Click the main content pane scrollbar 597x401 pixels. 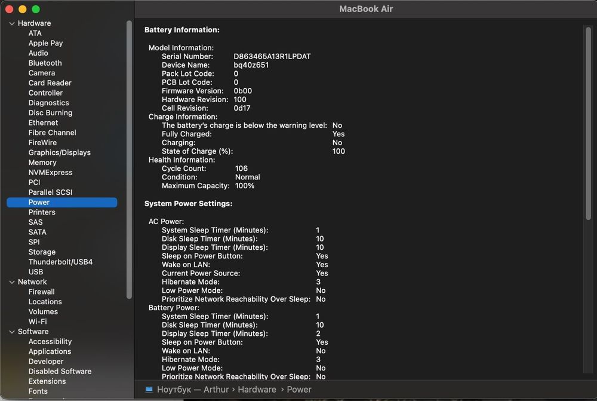tap(588, 123)
